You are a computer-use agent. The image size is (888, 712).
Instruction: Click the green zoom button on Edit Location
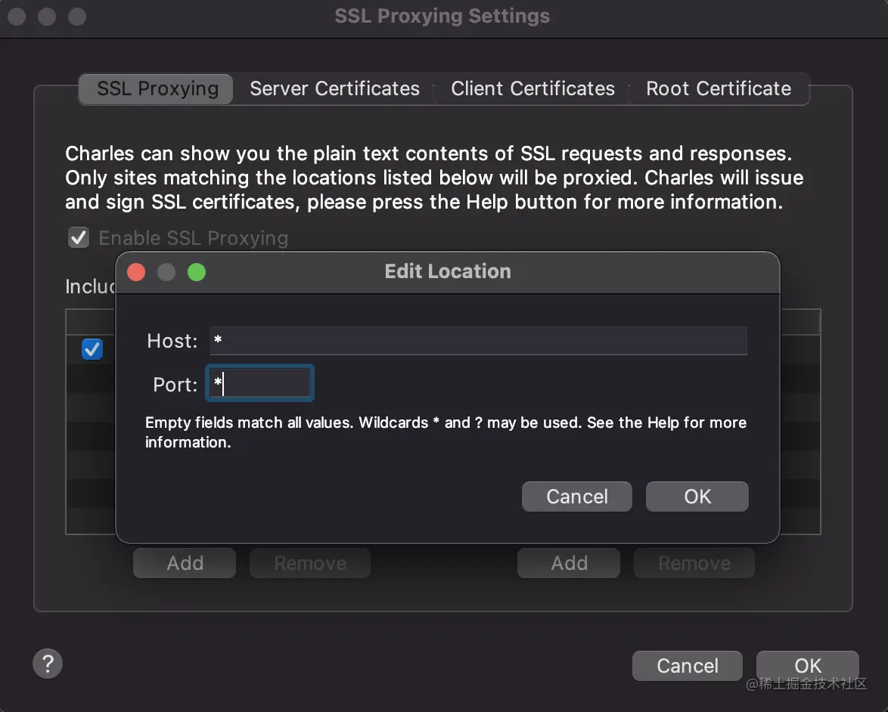tap(197, 272)
